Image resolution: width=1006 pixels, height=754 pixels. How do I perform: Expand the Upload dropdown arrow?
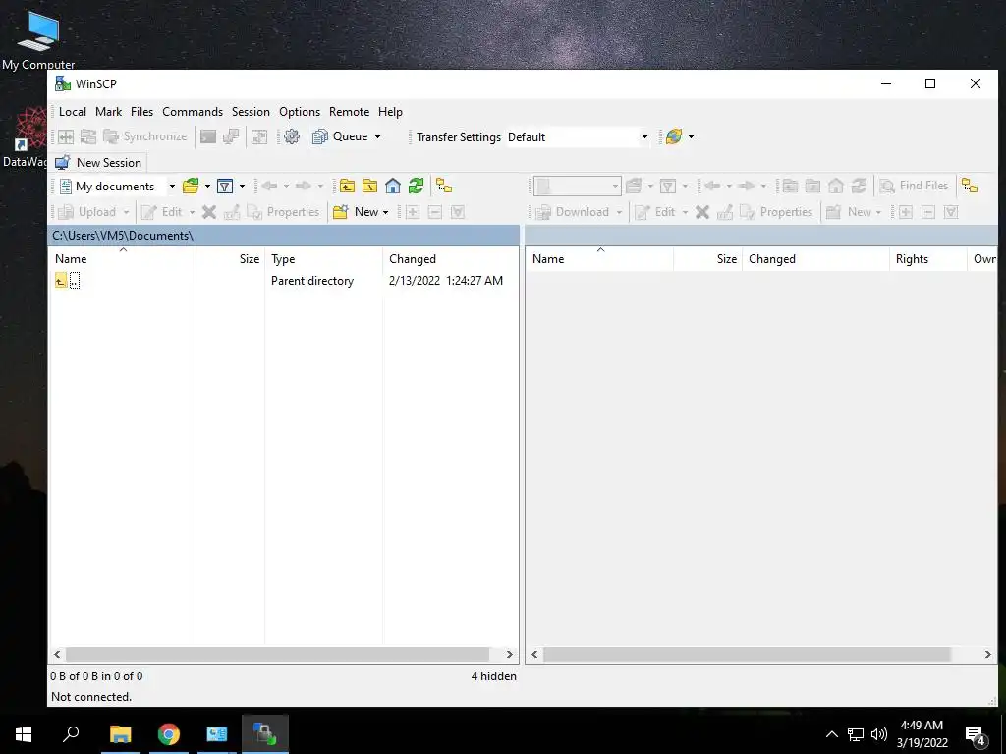coord(127,212)
